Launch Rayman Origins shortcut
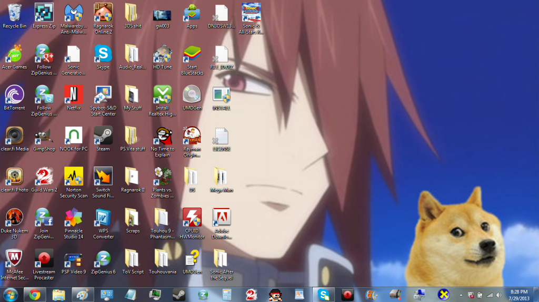539x302 pixels. click(x=192, y=142)
